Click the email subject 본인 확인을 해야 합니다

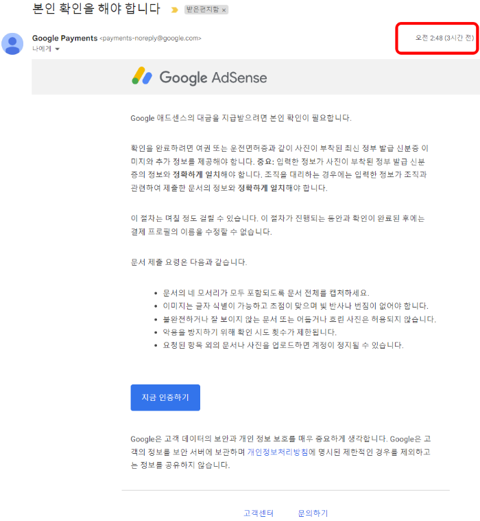96,9
